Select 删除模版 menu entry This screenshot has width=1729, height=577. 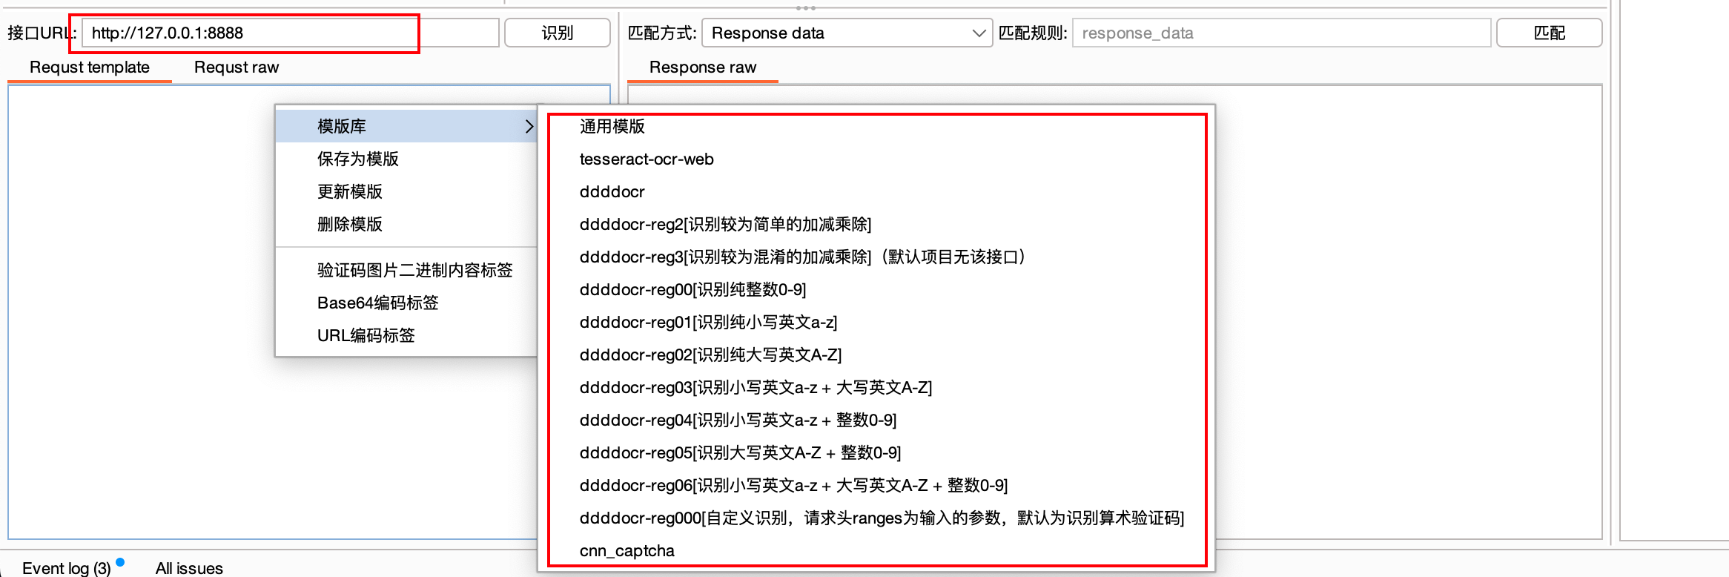click(406, 224)
